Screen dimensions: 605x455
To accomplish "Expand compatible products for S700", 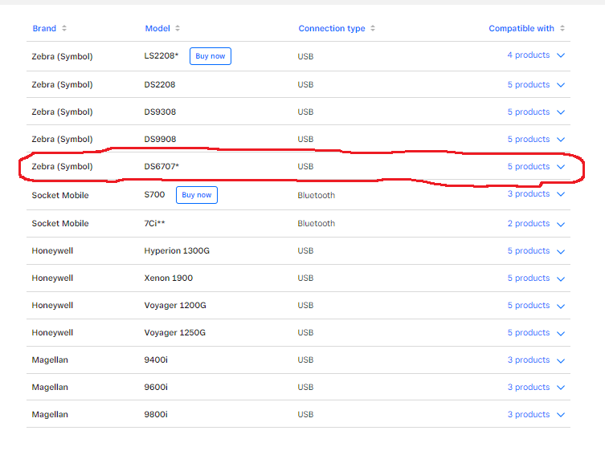I will tap(561, 194).
